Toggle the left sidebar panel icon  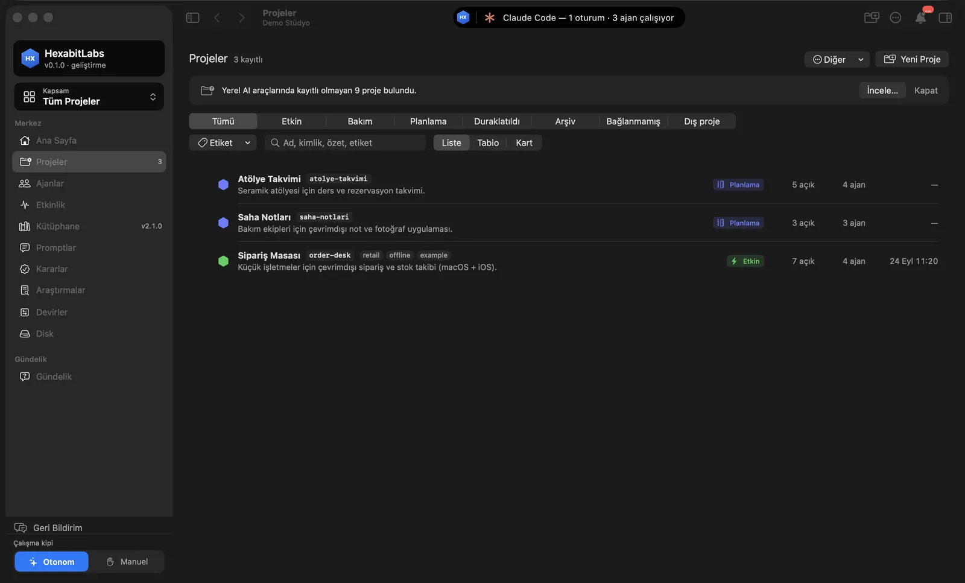click(192, 18)
